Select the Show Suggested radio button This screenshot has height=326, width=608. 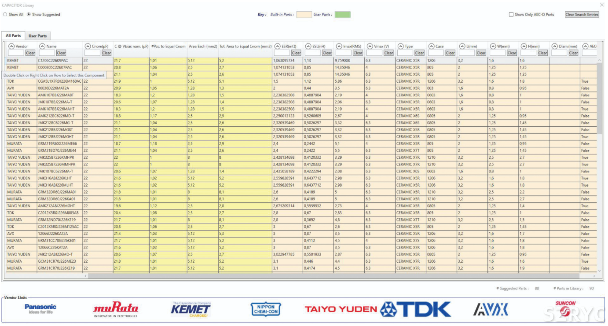coord(29,15)
